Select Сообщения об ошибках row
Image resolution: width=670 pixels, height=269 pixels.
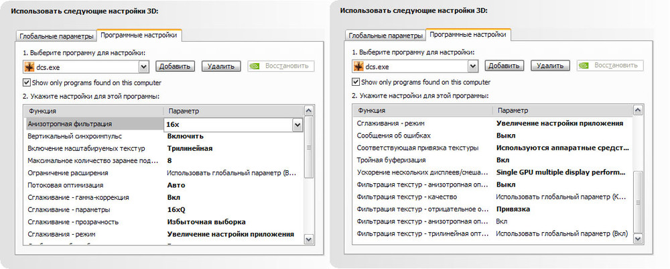[x=493, y=136]
